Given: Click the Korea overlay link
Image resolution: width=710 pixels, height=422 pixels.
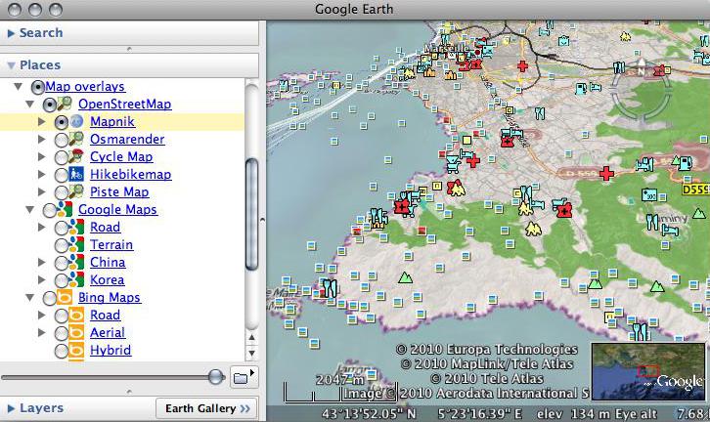Looking at the screenshot, I should pos(107,280).
